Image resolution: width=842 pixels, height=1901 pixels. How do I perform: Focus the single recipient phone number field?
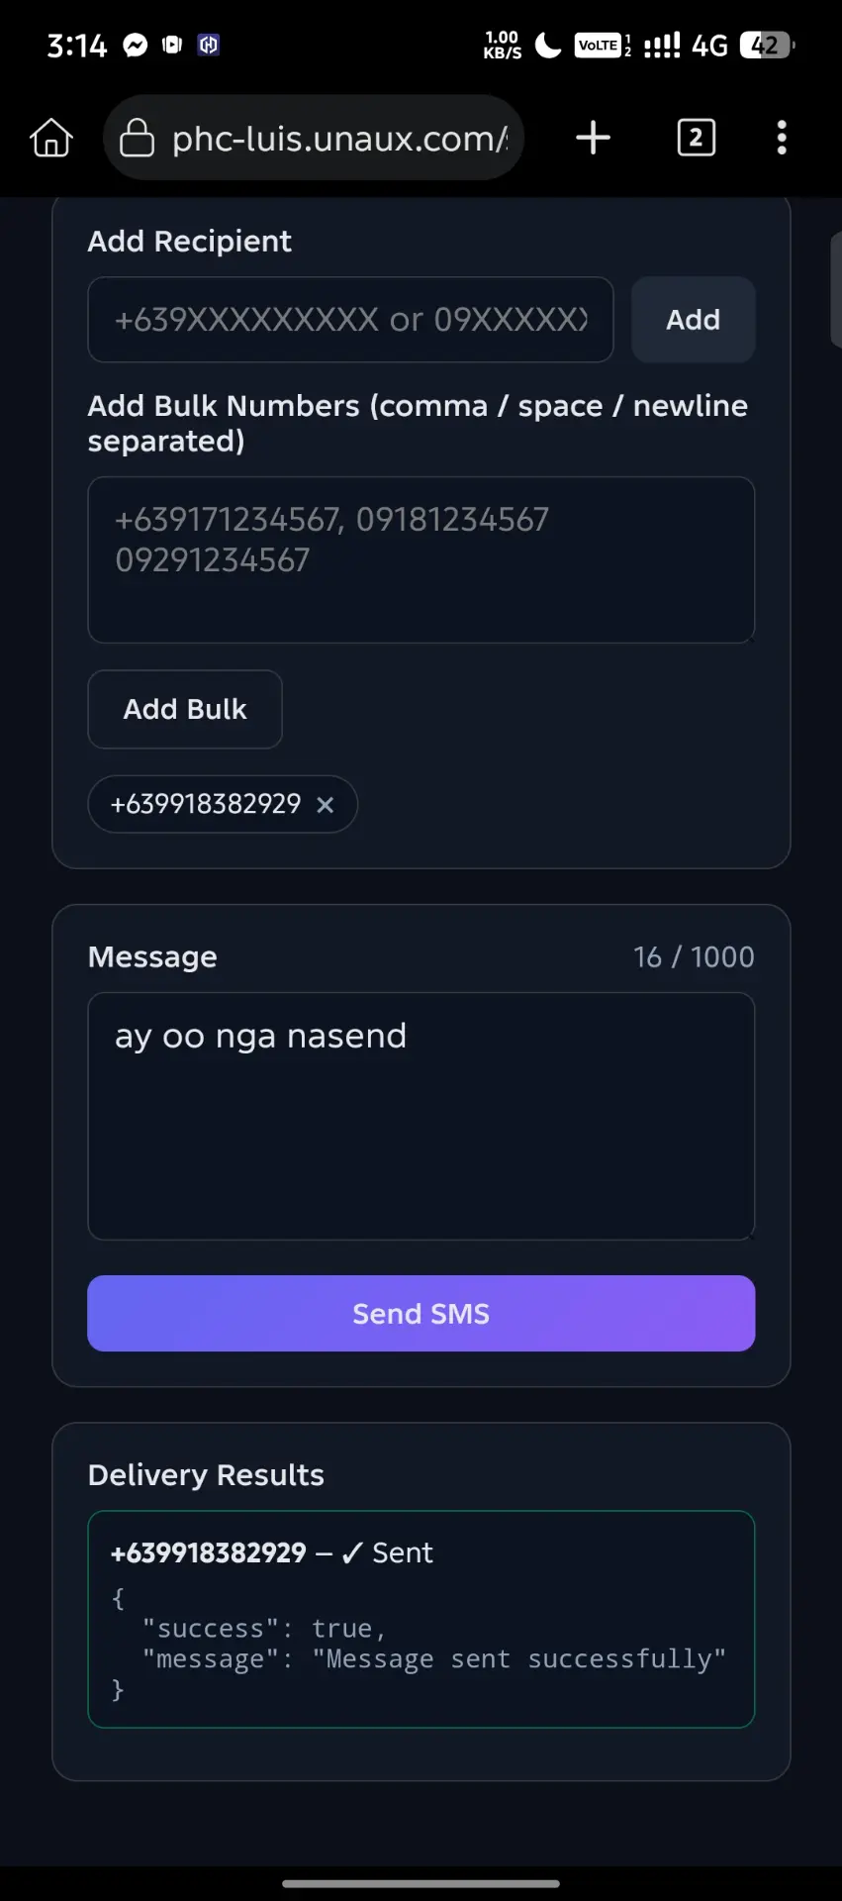click(x=350, y=320)
